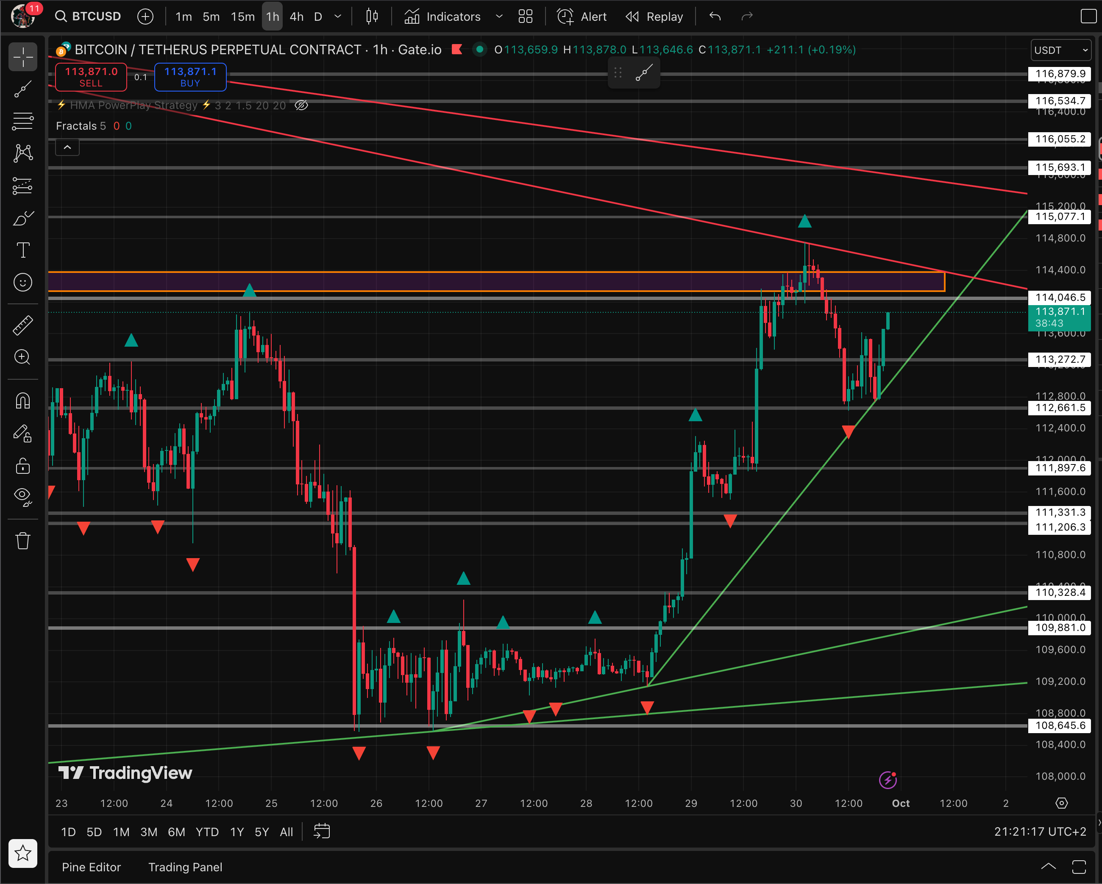Screen dimensions: 1102x884
Task: Pick the ruler measure tool
Action: 23,325
